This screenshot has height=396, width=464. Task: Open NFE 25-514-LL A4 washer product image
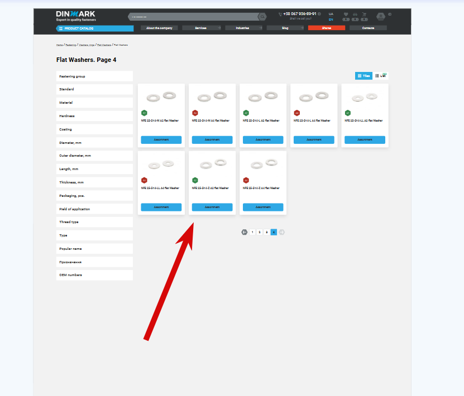pos(161,165)
